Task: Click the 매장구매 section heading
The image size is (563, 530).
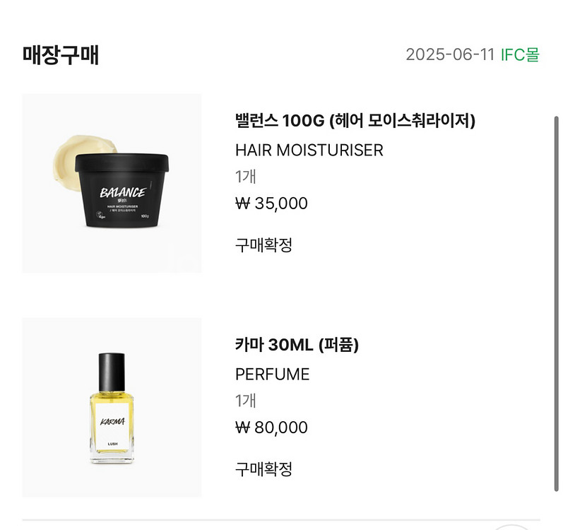Action: click(x=61, y=55)
